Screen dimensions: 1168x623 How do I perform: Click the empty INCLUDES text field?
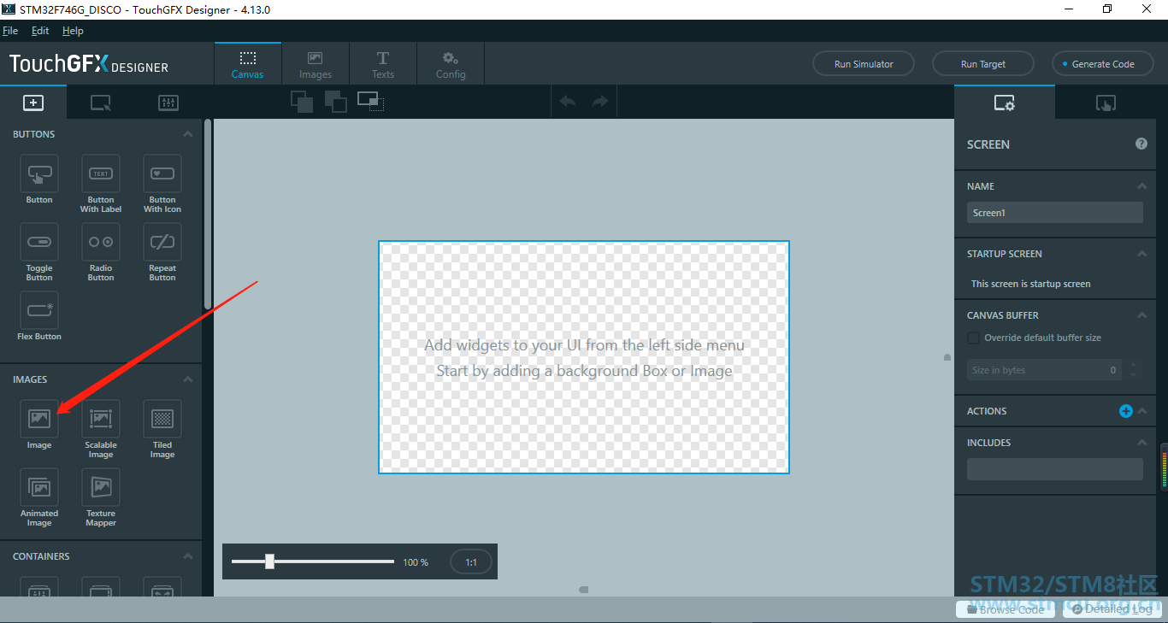[1055, 469]
